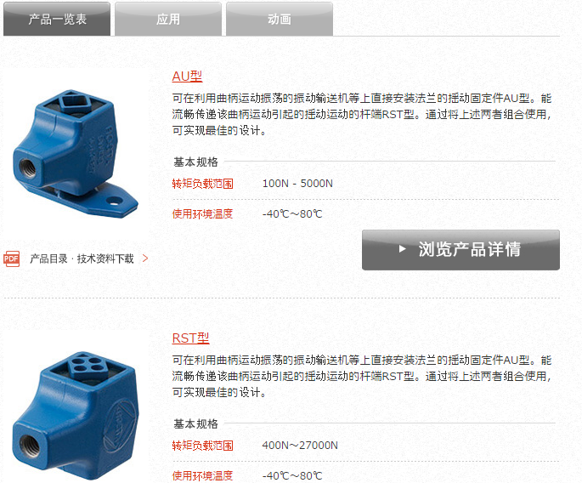The image size is (582, 483).
Task: Click the 400N～27000N value
Action: [x=300, y=445]
